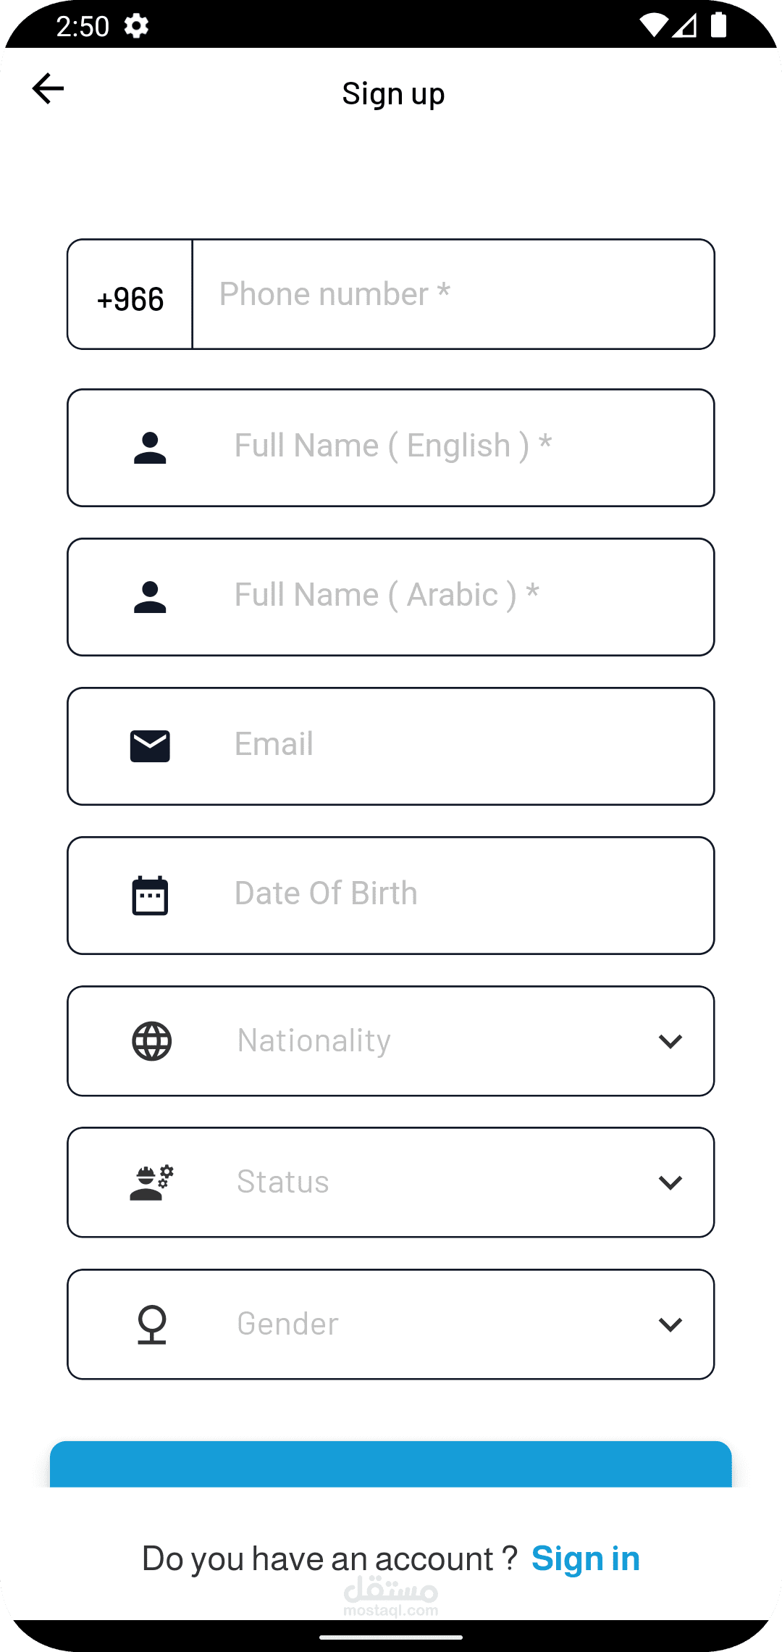Viewport: 782px width, 1652px height.
Task: Tap the back arrow icon
Action: pyautogui.click(x=49, y=88)
